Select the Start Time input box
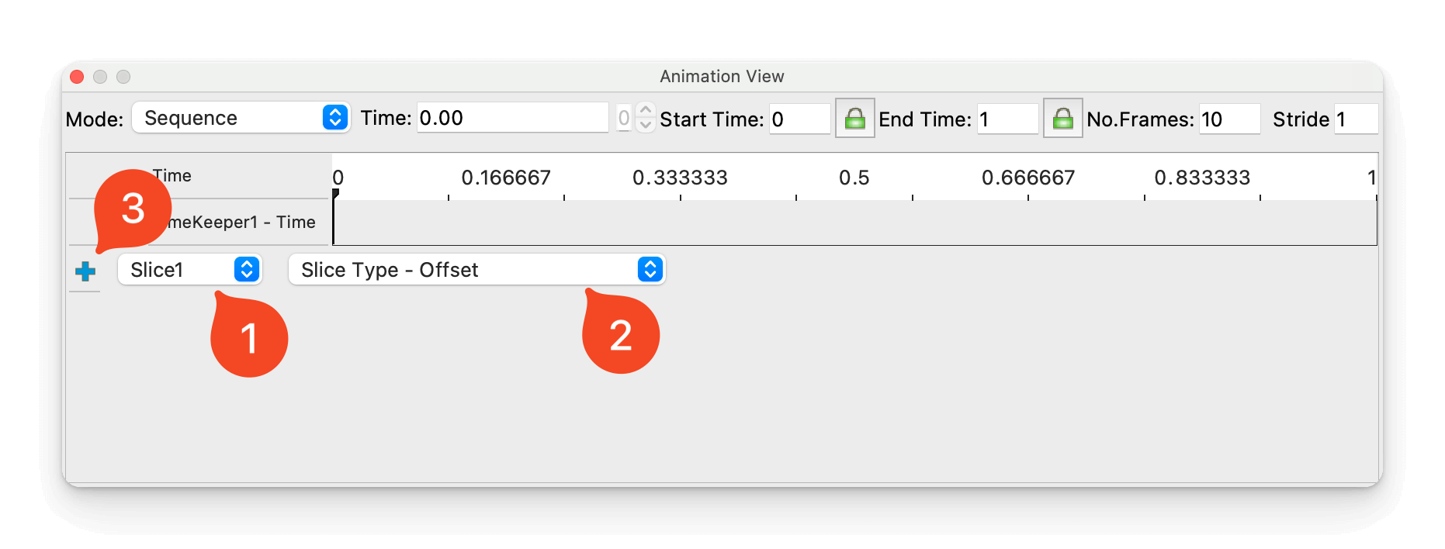The width and height of the screenshot is (1445, 549). pos(799,119)
